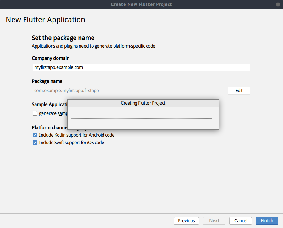The width and height of the screenshot is (283, 228).
Task: Click the Company domain label
Action: [51, 58]
